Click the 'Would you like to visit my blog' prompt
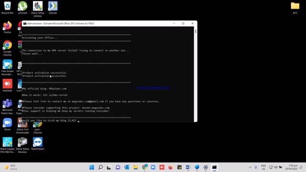Image resolution: width=306 pixels, height=172 pixels. [x=49, y=120]
